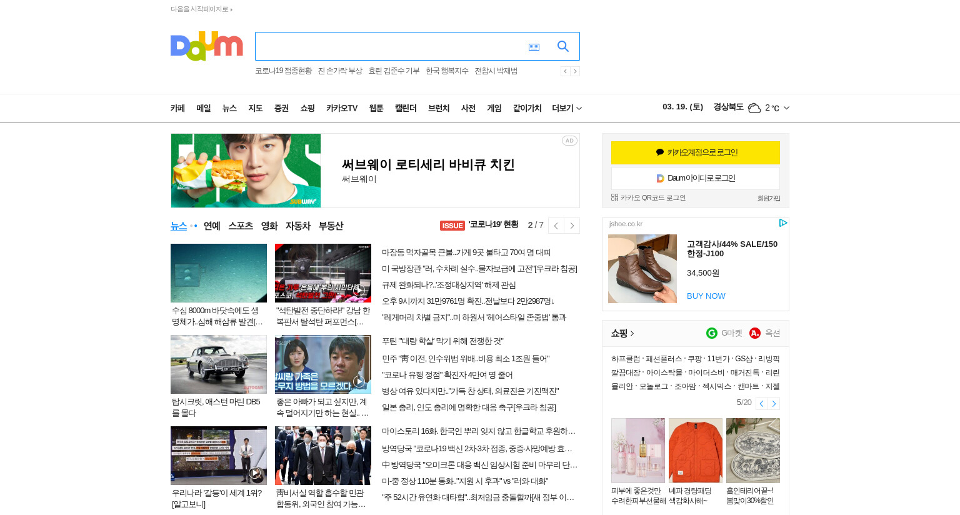Open 증권 in the navigation bar
The width and height of the screenshot is (960, 515).
281,108
